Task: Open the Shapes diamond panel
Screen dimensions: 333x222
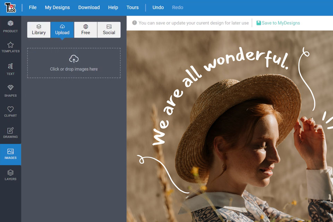Action: [10, 91]
